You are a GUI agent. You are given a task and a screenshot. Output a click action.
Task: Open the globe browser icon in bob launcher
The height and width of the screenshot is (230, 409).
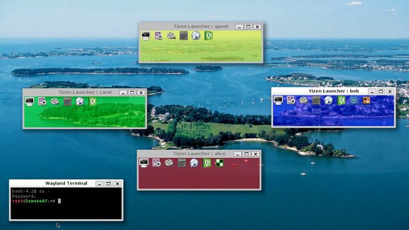[328, 100]
